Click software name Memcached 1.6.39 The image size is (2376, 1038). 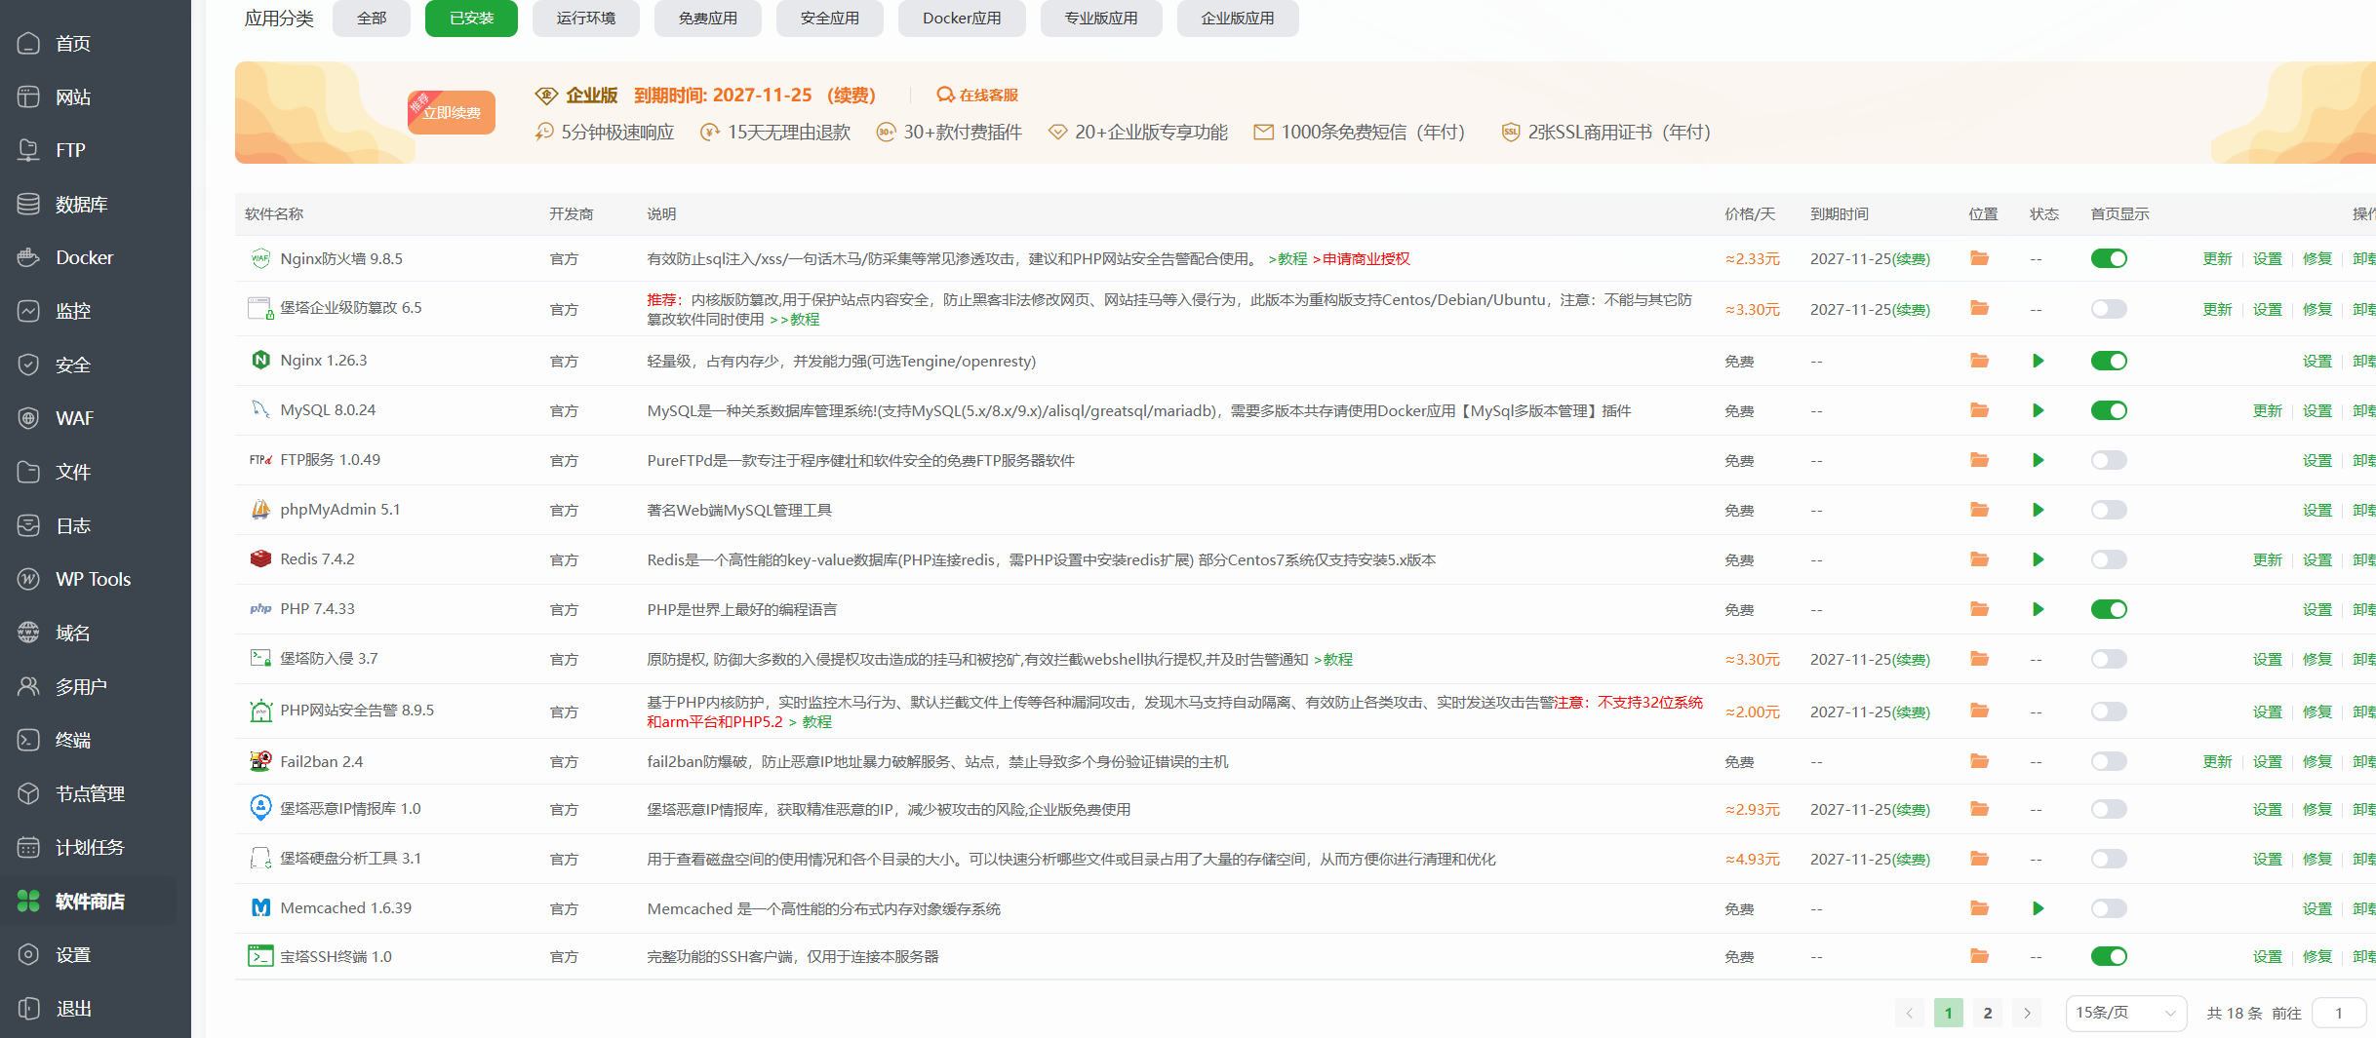345,907
